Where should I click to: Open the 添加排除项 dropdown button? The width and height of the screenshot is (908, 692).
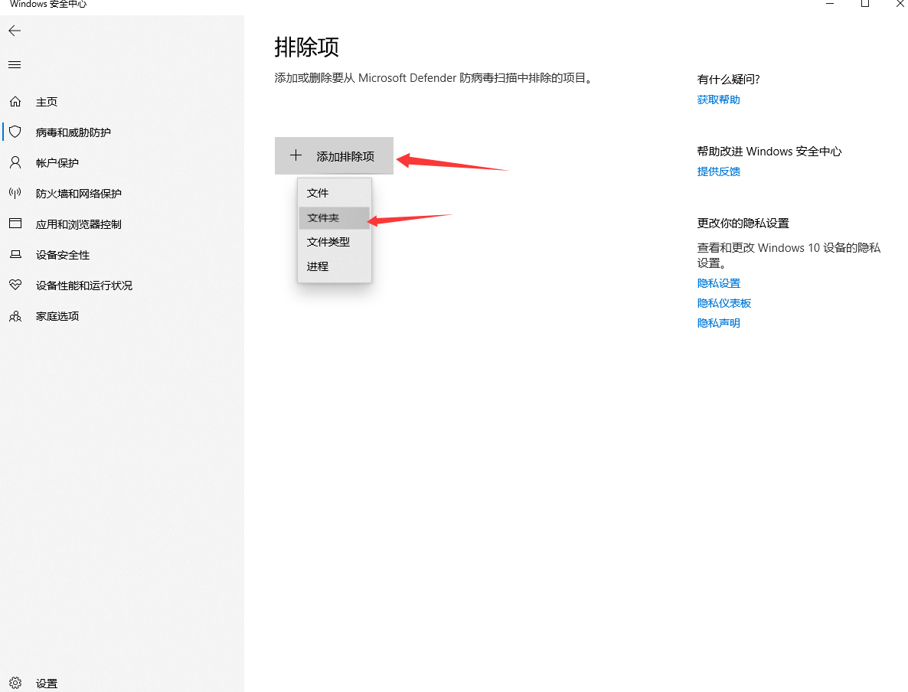pos(334,156)
